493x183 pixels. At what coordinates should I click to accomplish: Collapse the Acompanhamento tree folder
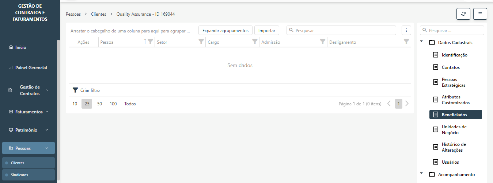421,174
